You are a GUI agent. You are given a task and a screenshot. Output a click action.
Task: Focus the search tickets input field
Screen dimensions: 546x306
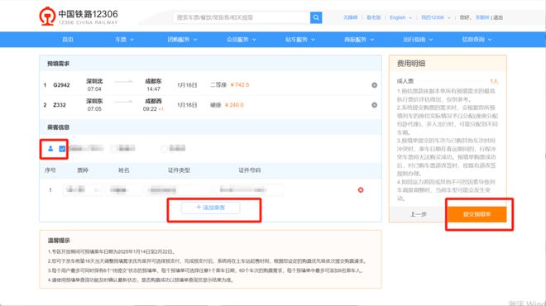pos(242,17)
